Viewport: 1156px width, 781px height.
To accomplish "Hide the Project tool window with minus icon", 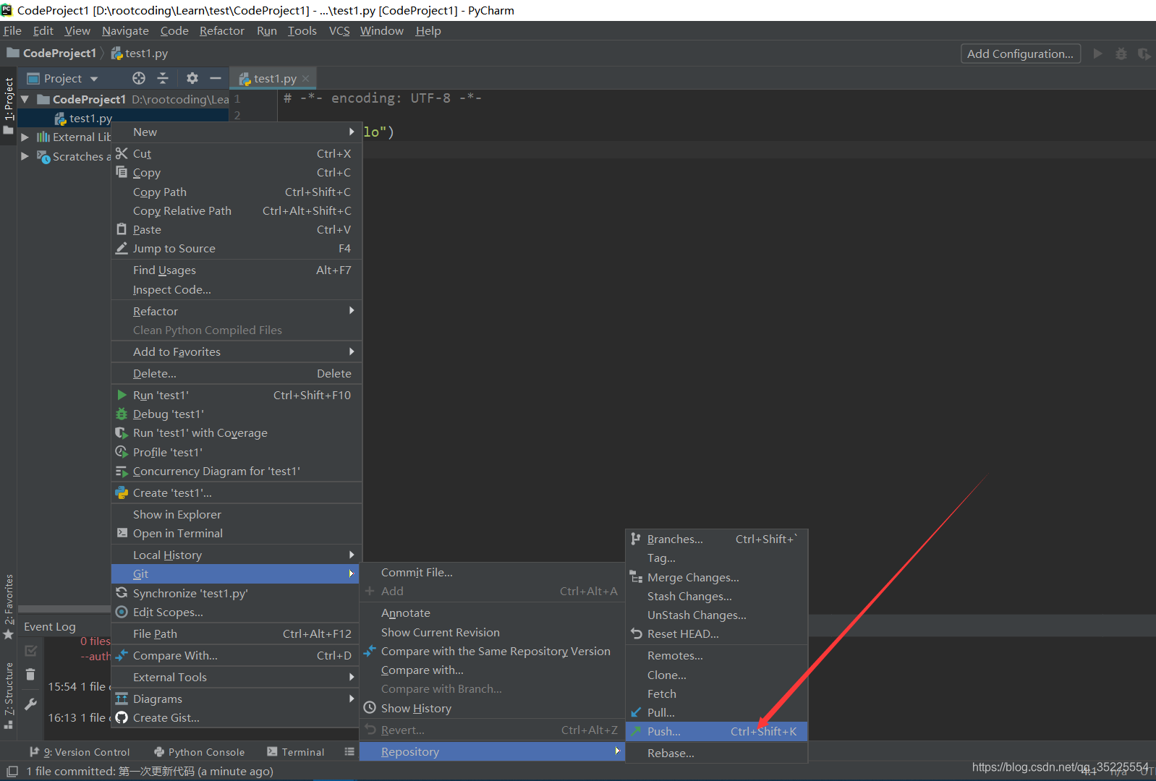I will pos(215,78).
